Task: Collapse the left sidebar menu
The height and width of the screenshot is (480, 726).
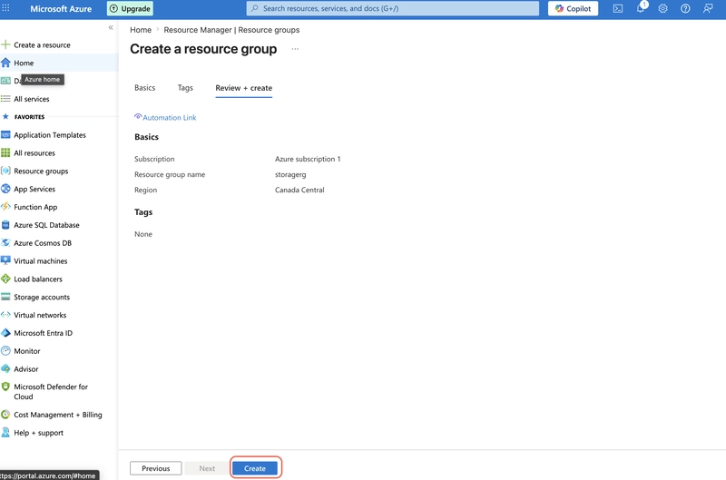Action: (x=111, y=28)
